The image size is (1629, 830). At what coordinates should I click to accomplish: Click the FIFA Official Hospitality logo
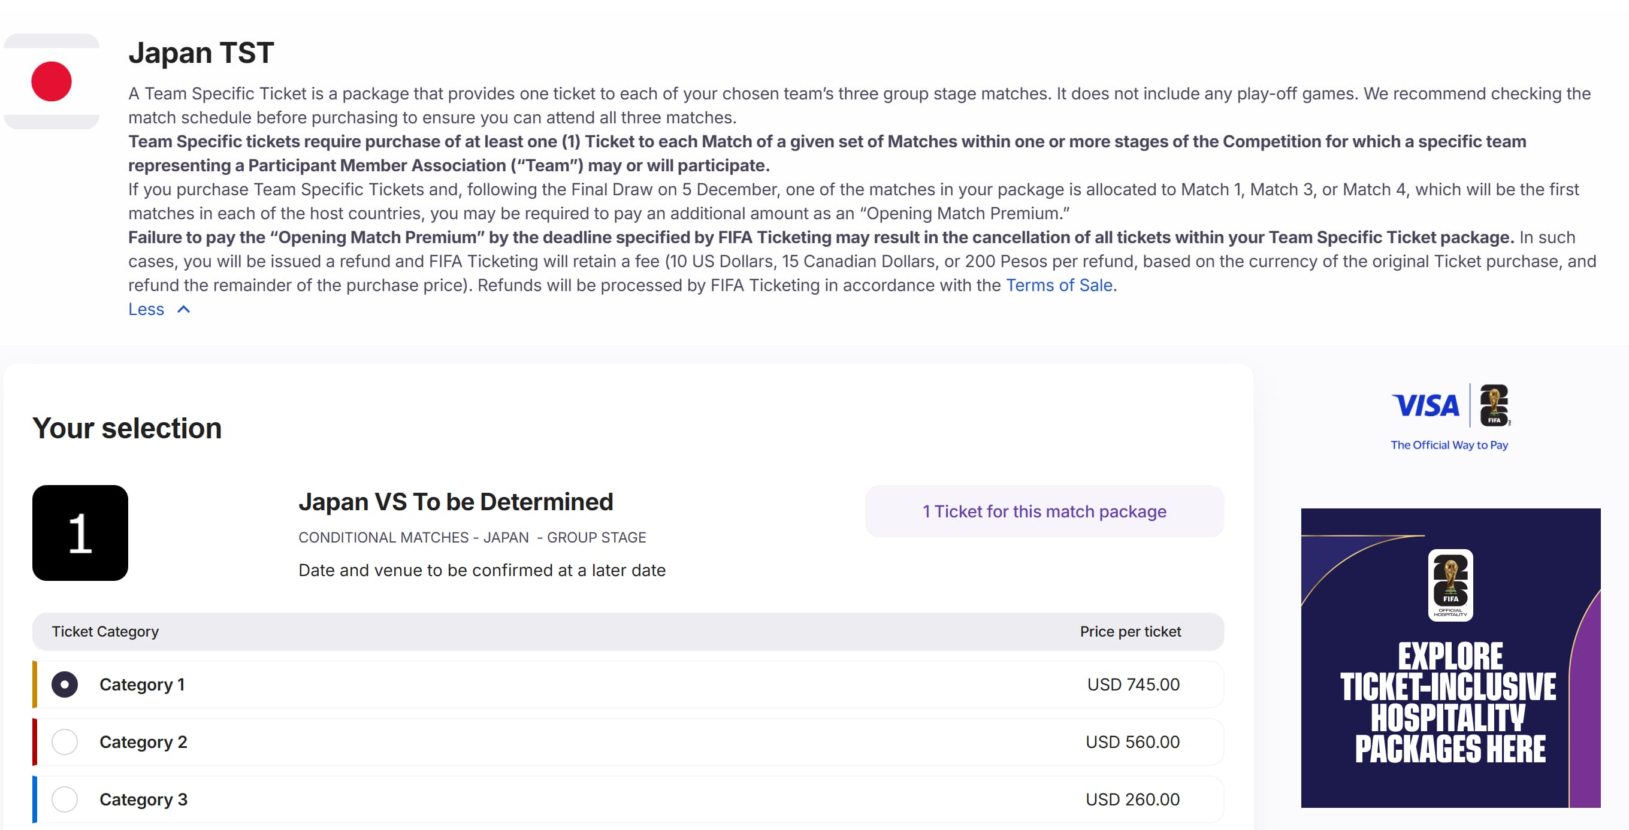1450,584
